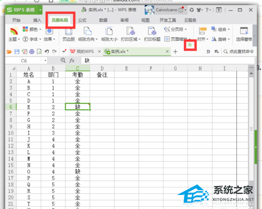Open the 开发工具 ribbon tab
The image size is (262, 209).
click(168, 20)
